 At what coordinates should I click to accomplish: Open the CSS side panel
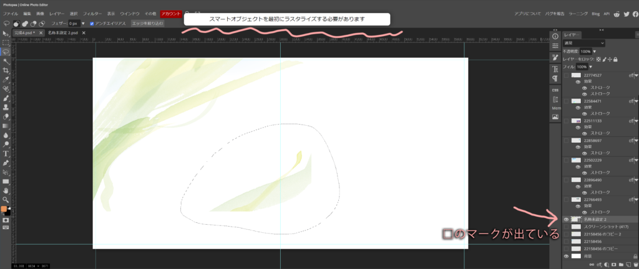(x=555, y=90)
